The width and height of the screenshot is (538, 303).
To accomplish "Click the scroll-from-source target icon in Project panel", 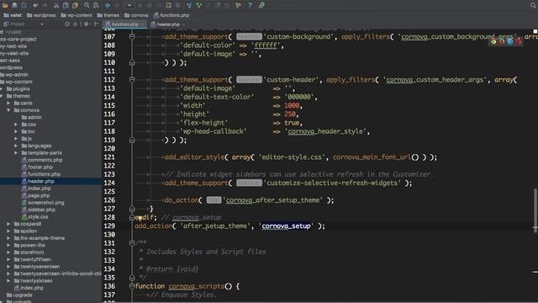I will (67, 24).
